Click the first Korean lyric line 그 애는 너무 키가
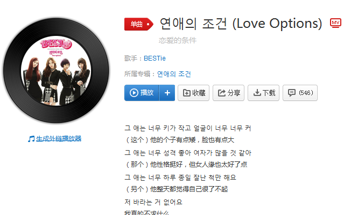The image size is (358, 215). [188, 128]
